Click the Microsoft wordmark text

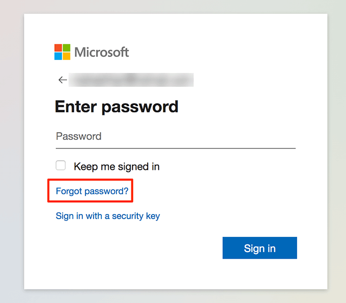click(102, 52)
